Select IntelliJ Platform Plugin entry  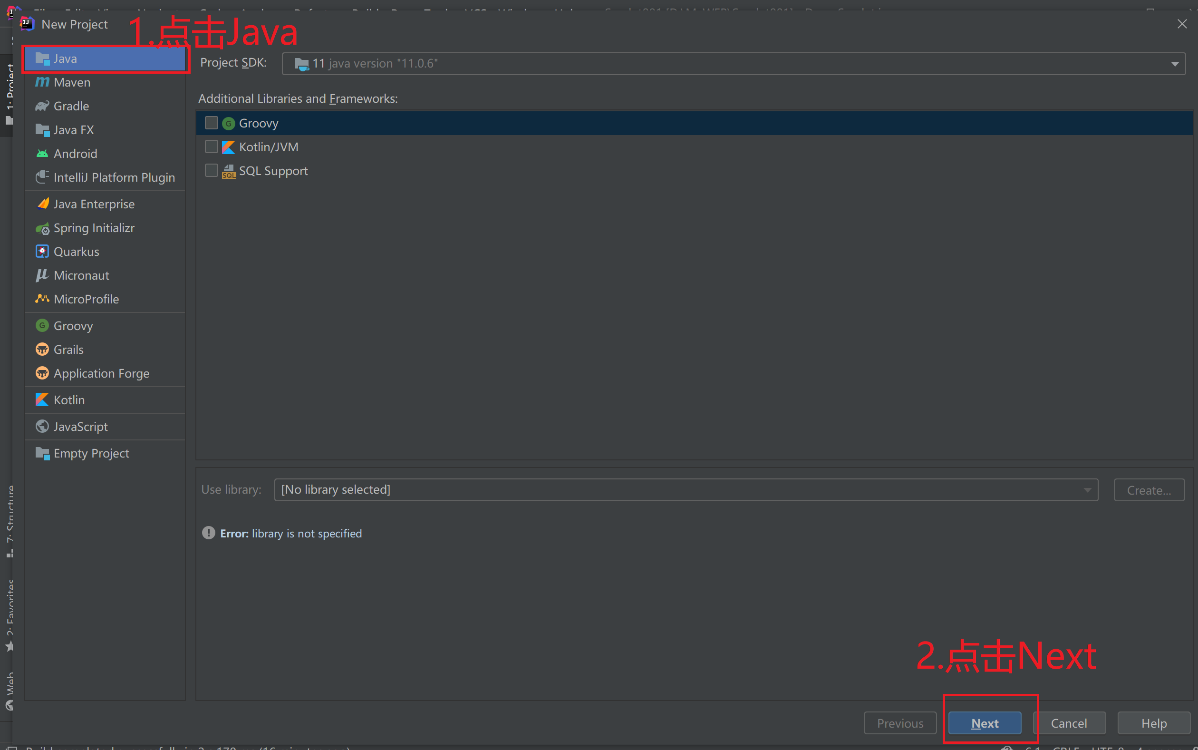coord(114,177)
